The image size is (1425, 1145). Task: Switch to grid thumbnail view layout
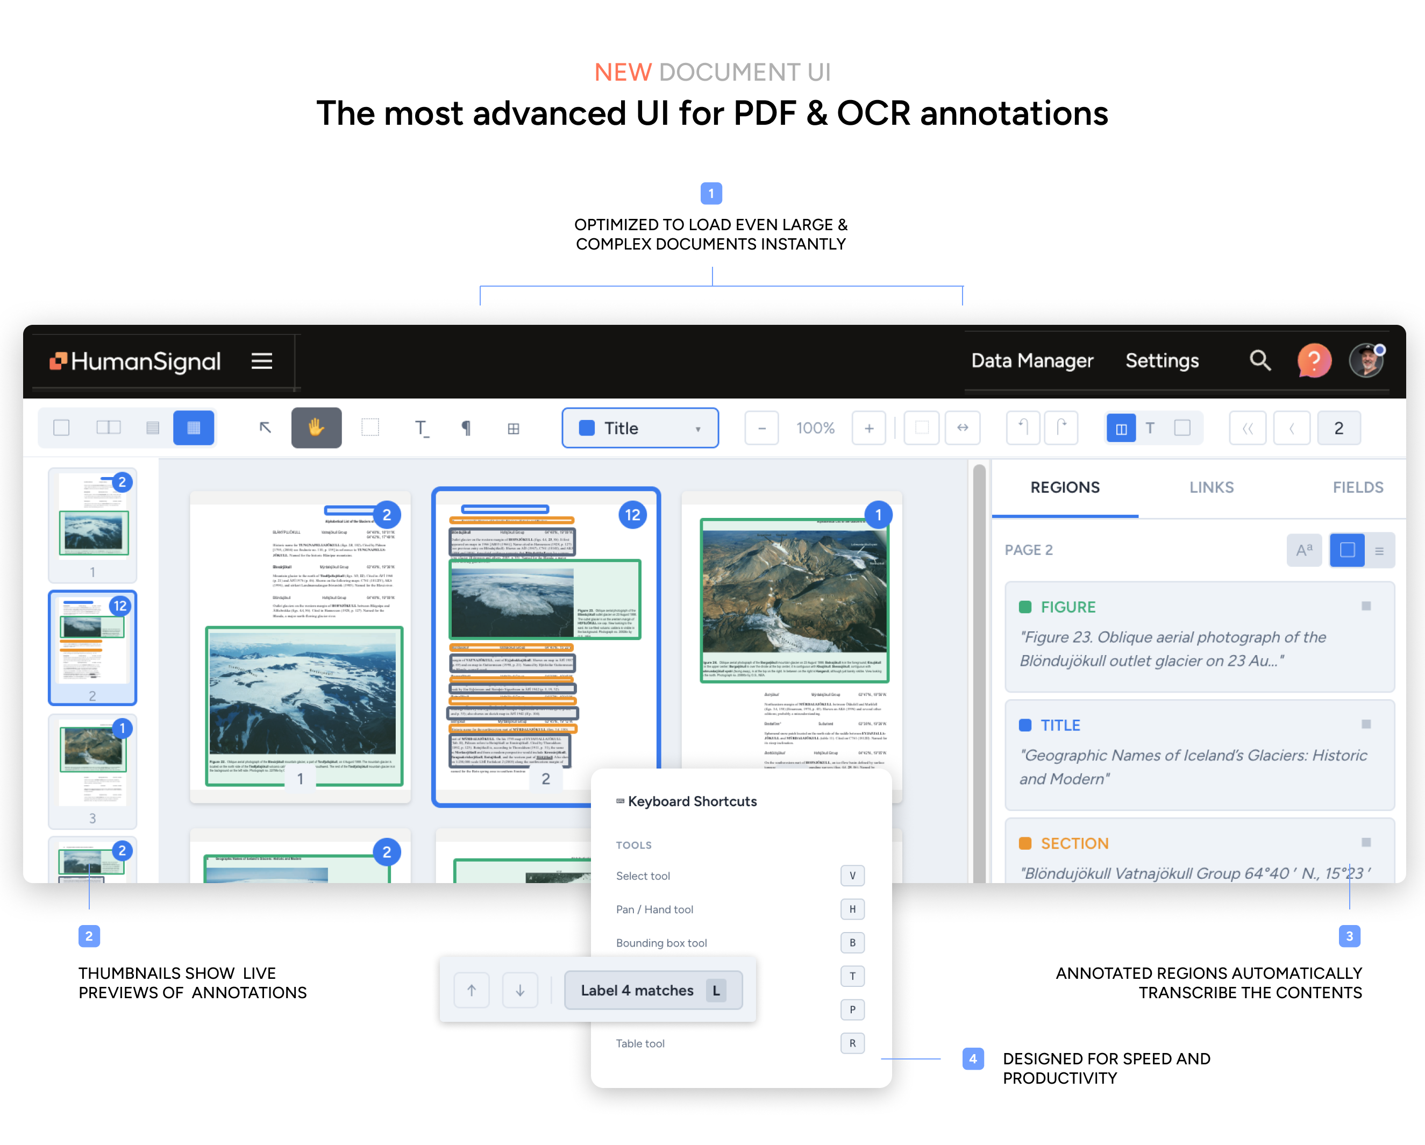194,428
